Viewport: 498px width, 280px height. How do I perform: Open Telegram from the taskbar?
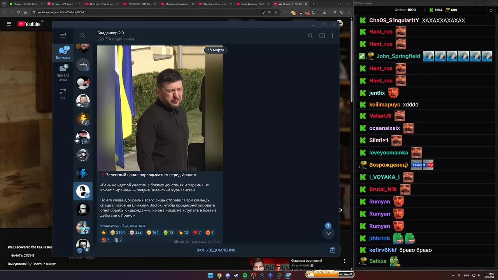(x=288, y=275)
